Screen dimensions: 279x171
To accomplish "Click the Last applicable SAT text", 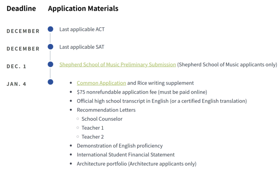I will click(82, 47).
